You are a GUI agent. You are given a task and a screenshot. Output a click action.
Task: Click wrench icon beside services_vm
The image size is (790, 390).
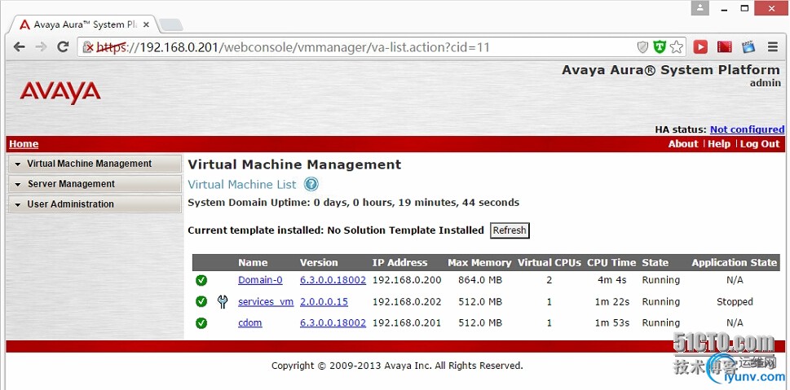click(x=223, y=301)
